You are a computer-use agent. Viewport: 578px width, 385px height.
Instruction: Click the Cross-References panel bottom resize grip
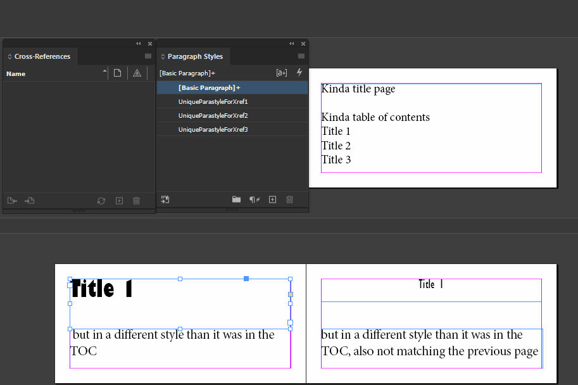coord(79,211)
